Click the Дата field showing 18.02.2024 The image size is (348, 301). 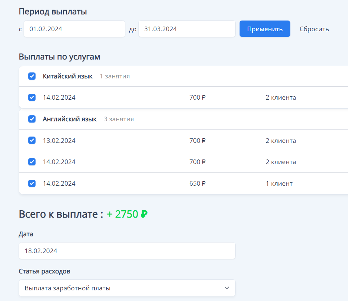click(x=127, y=251)
